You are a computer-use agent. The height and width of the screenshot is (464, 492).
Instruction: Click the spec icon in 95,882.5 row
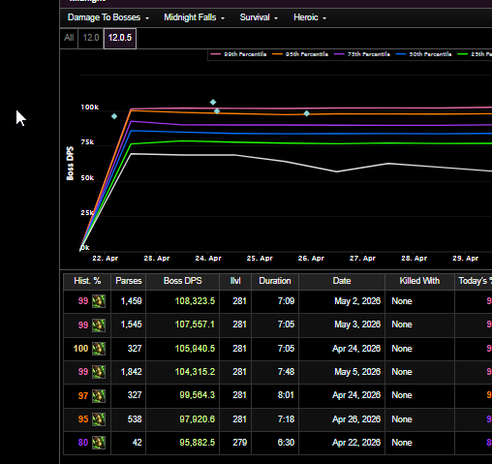pyautogui.click(x=99, y=443)
